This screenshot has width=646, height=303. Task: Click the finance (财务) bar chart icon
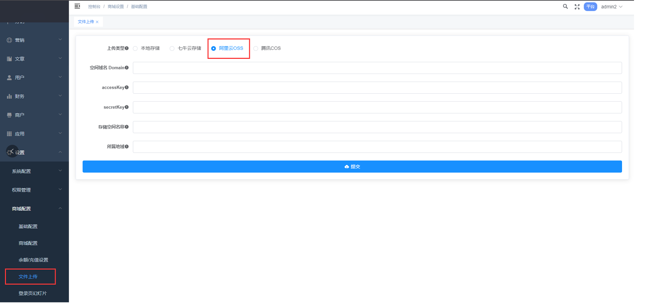click(9, 96)
